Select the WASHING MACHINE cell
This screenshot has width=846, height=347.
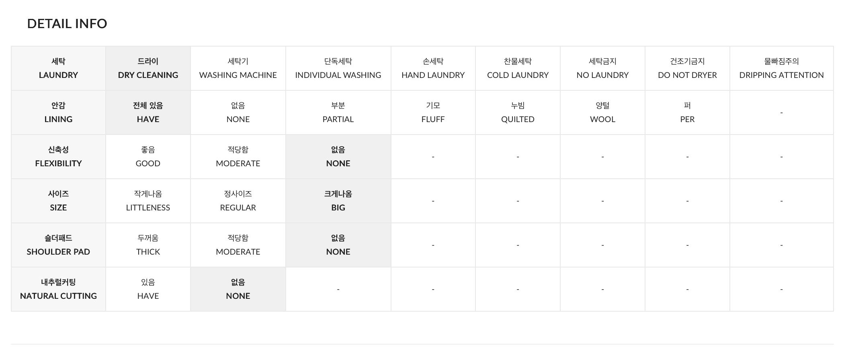click(238, 68)
